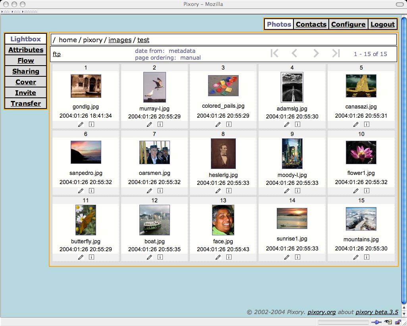
Task: Open the gondlg.jpg thumbnail
Action: (86, 86)
